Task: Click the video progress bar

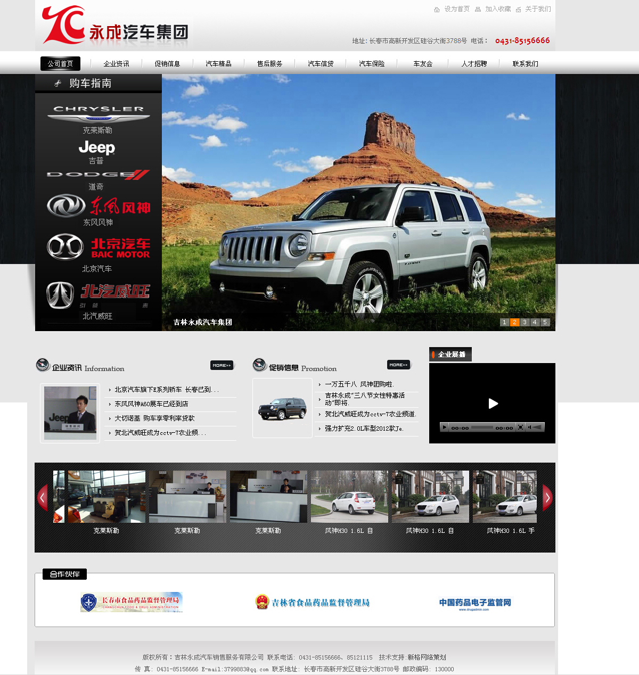Action: click(x=482, y=427)
